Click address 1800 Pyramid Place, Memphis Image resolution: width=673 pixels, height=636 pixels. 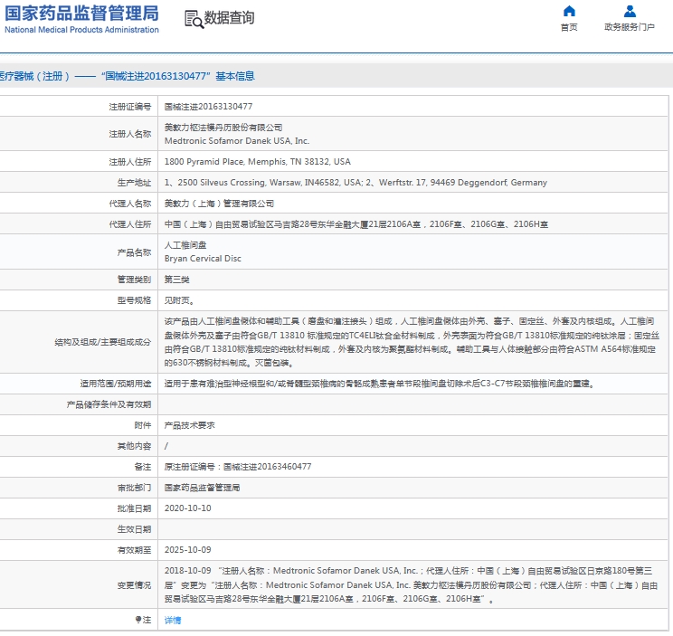click(258, 162)
